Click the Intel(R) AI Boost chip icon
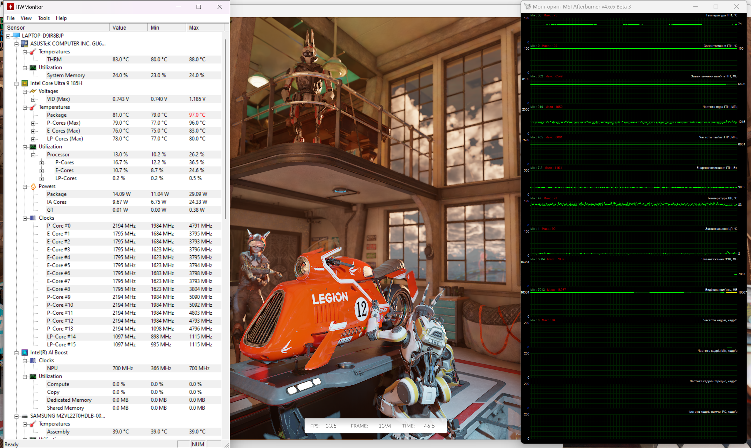 click(x=25, y=352)
